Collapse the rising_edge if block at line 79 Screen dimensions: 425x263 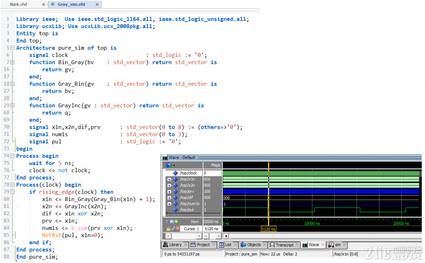tap(13, 192)
